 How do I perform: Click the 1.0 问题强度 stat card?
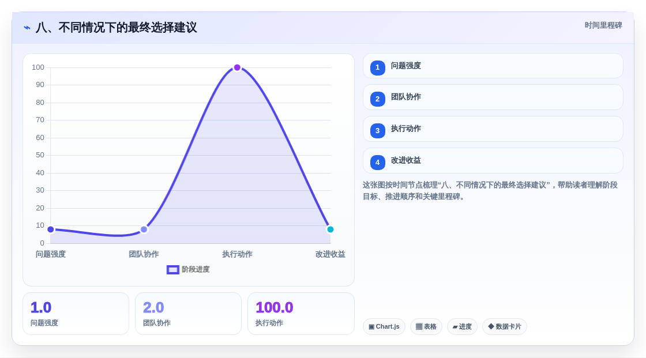point(76,314)
